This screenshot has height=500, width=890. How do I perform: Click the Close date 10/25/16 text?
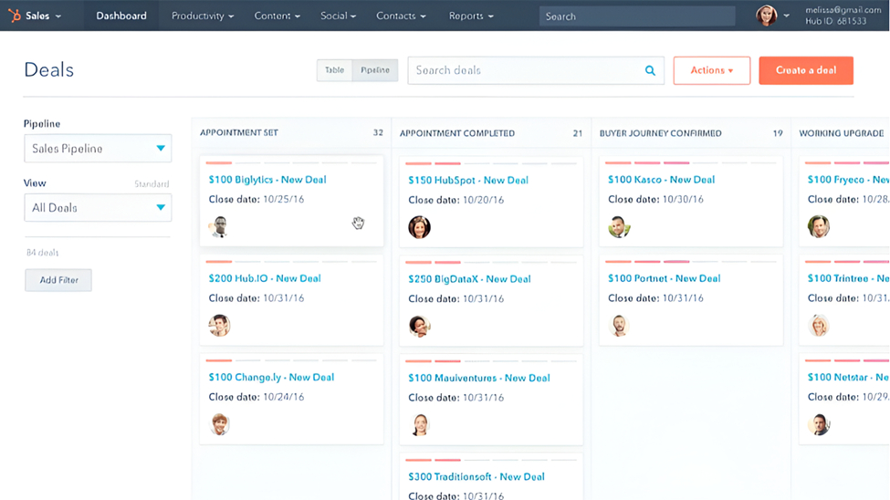tap(256, 199)
